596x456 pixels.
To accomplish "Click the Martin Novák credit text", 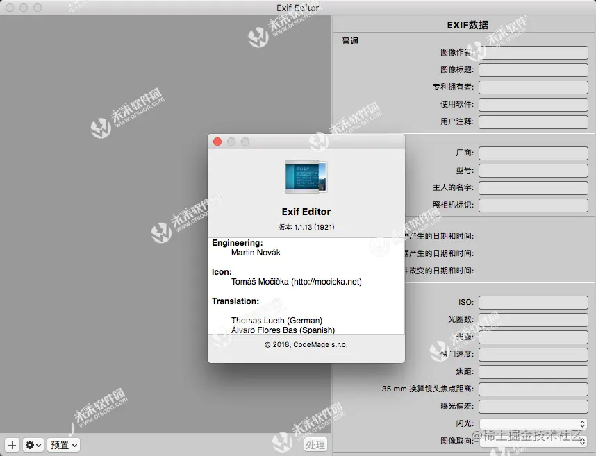I will (256, 253).
